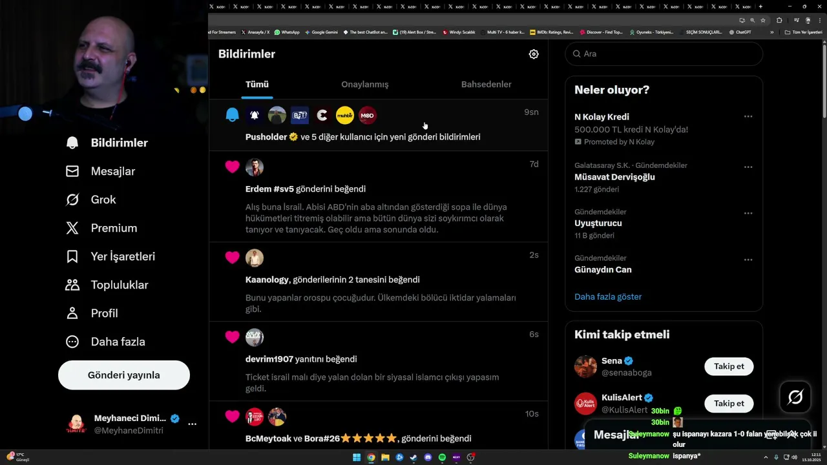
Task: Click the BcMeytoak username
Action: [x=268, y=439]
